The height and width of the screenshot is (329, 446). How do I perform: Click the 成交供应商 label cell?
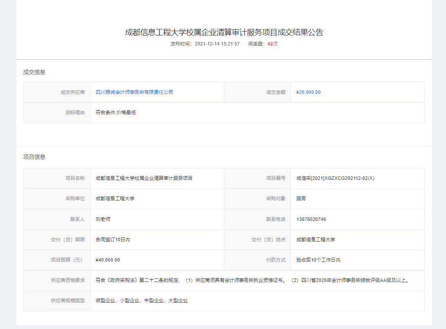[x=57, y=92]
